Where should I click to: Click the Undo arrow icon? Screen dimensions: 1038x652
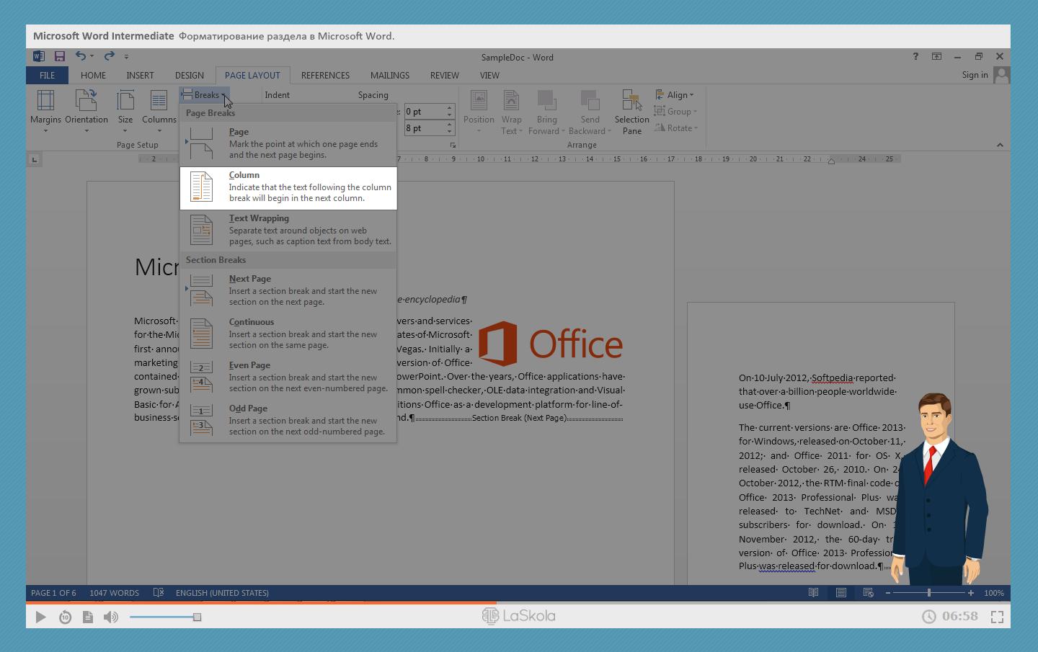click(x=81, y=56)
